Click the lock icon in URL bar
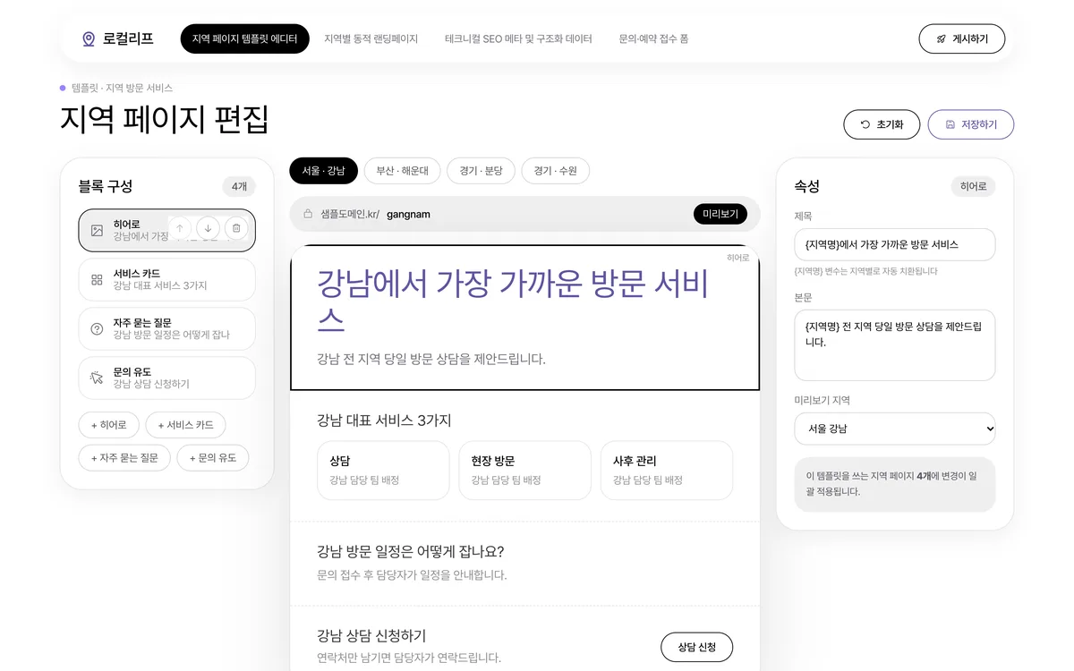 (308, 214)
